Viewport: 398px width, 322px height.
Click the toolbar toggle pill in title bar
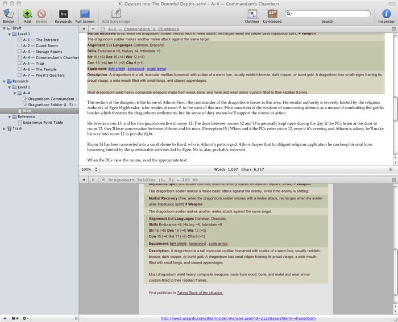tap(392, 4)
